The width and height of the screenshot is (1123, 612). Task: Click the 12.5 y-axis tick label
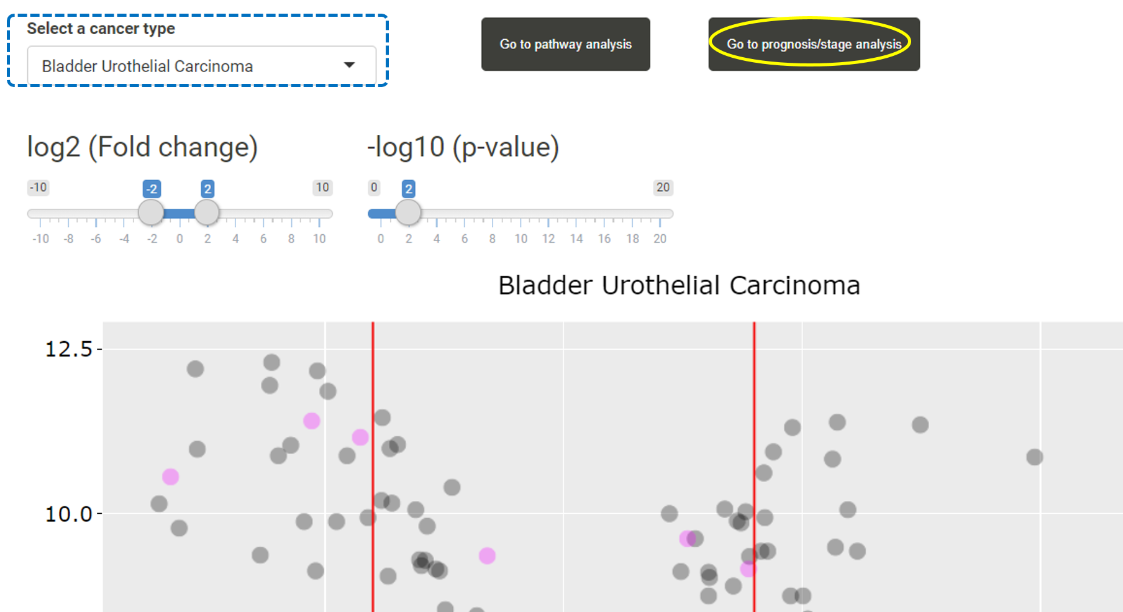[68, 349]
